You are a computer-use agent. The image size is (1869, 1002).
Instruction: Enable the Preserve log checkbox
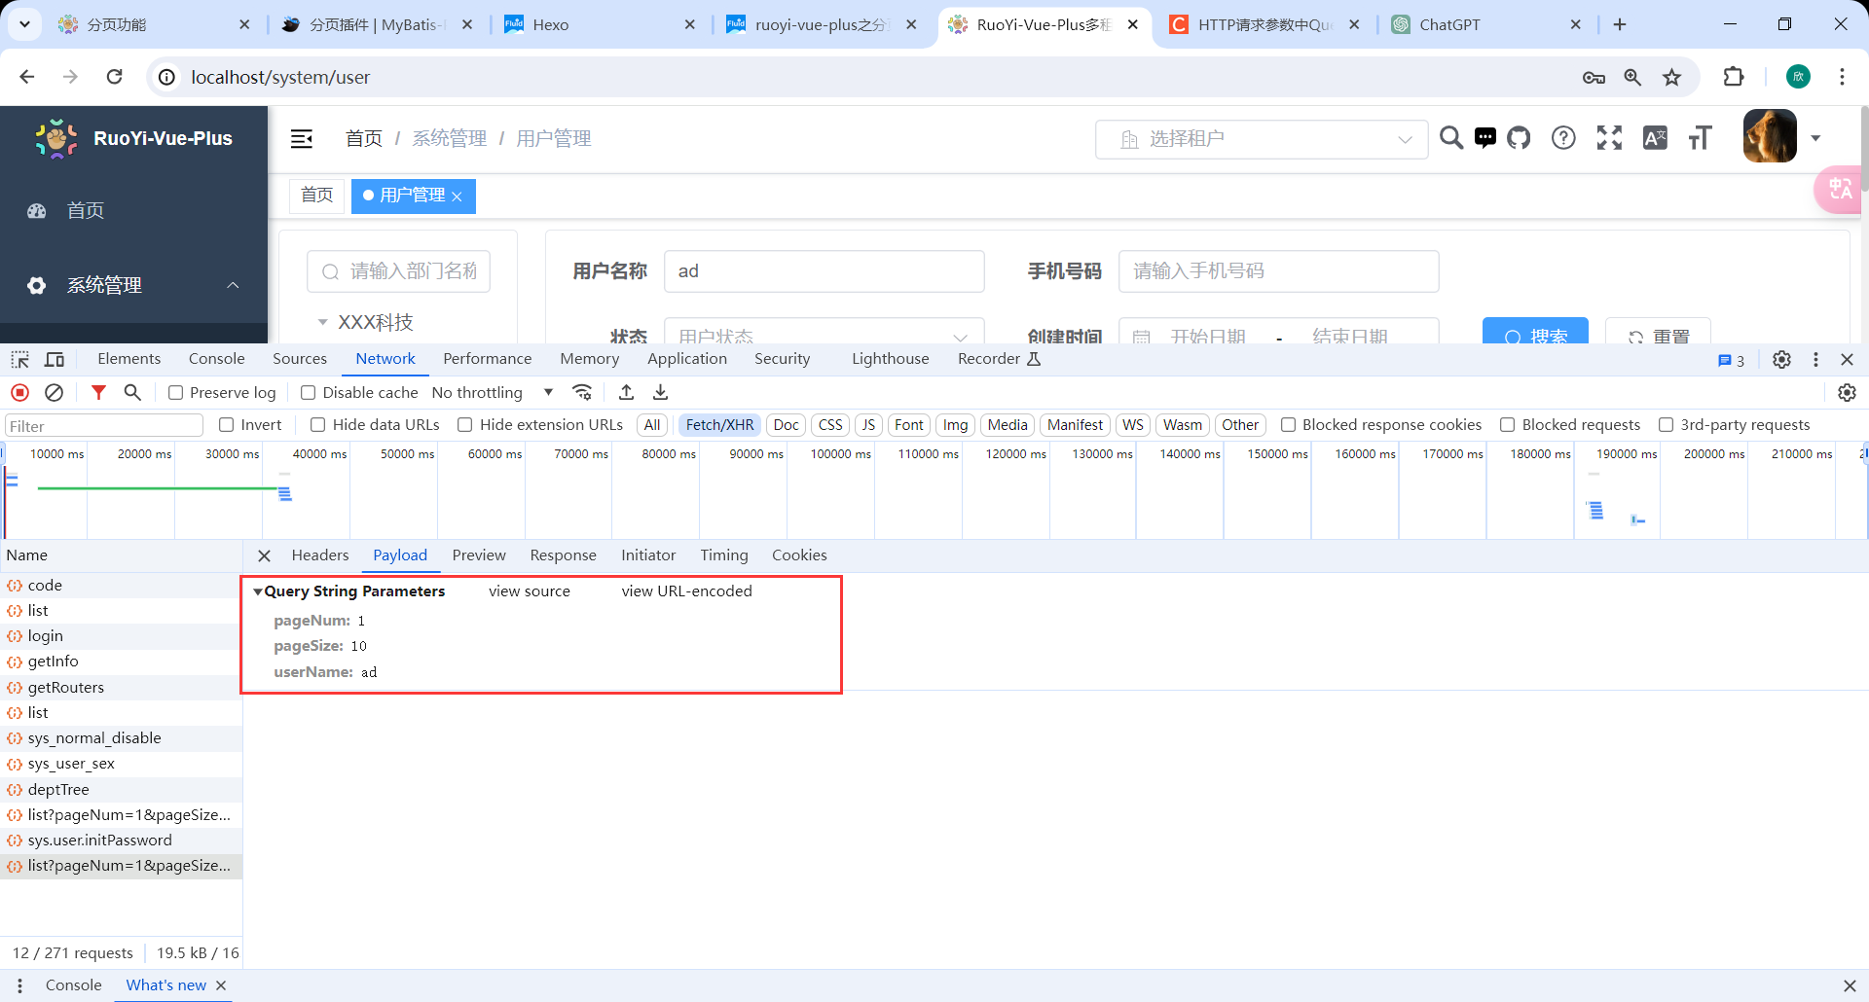coord(176,393)
